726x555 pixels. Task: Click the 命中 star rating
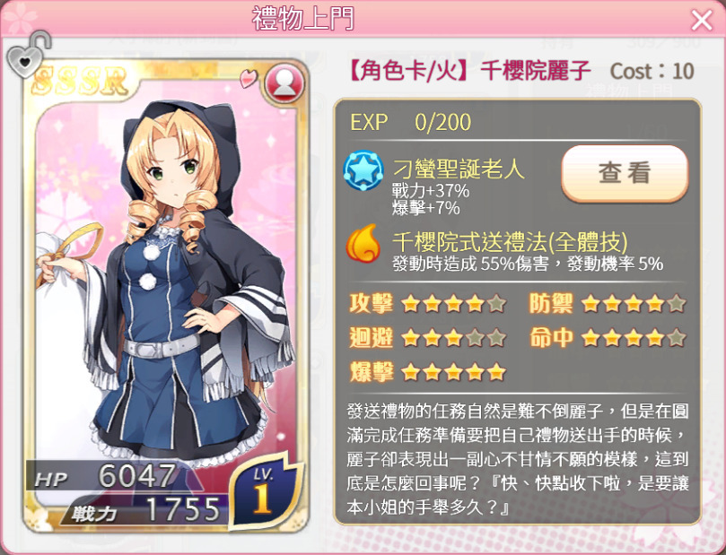608,338
